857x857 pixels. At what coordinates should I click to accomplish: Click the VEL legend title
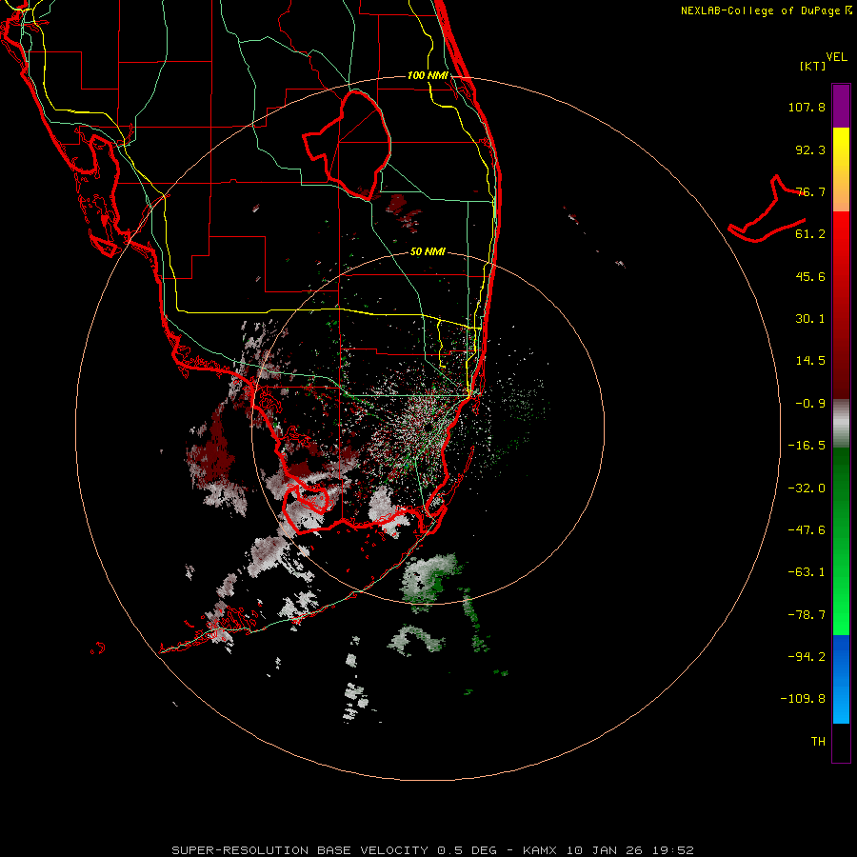pyautogui.click(x=837, y=57)
